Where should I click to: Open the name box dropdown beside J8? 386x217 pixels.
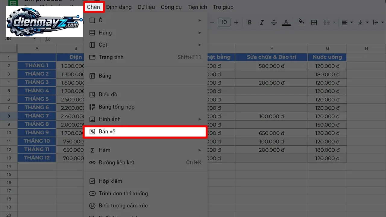pos(34,39)
